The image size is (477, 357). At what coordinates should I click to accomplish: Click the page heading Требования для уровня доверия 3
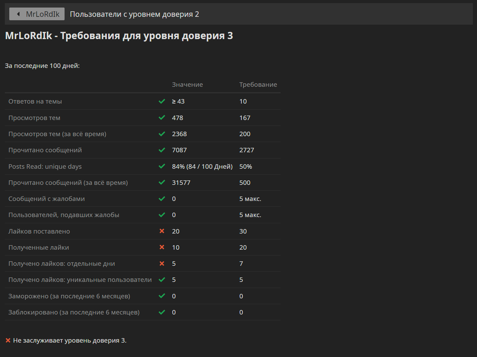tap(147, 36)
